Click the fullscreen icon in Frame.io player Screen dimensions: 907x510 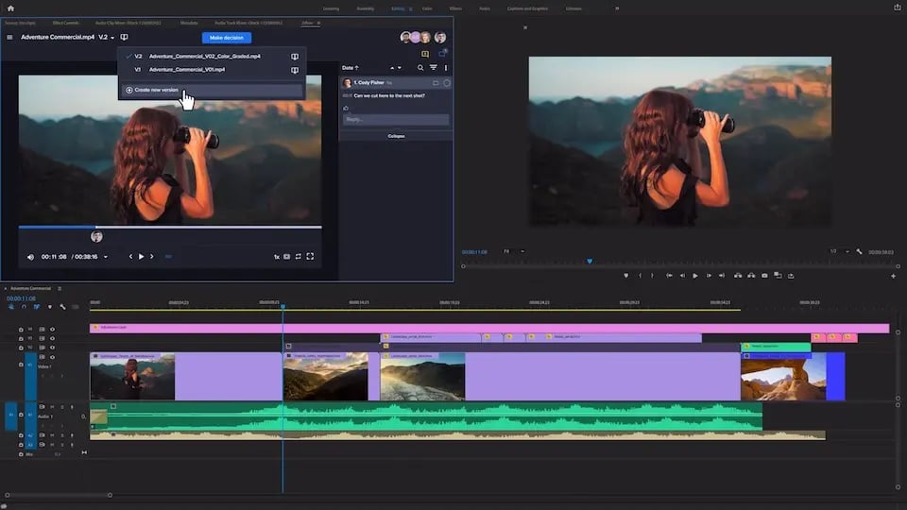click(x=310, y=256)
